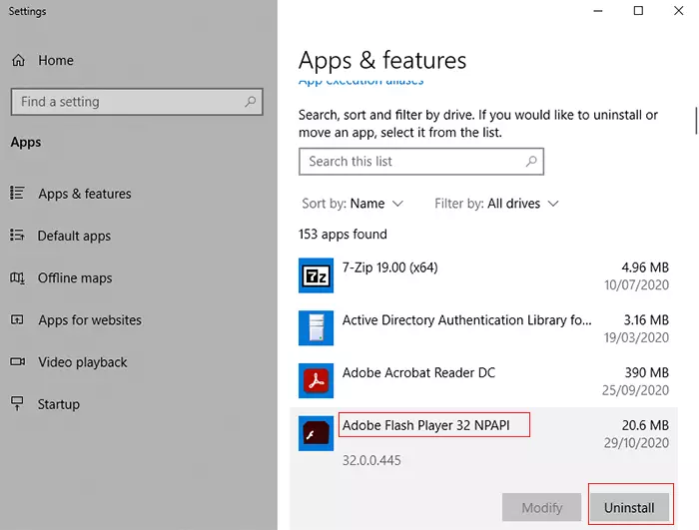Click the Startup icon in sidebar
The image size is (699, 530).
17,403
